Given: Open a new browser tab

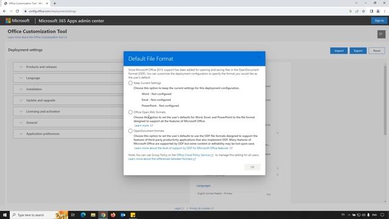Looking at the screenshot, I should tap(55, 4).
